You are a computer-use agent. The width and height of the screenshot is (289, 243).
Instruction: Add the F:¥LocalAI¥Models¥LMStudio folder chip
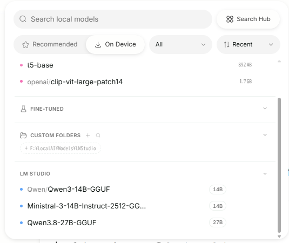61,148
